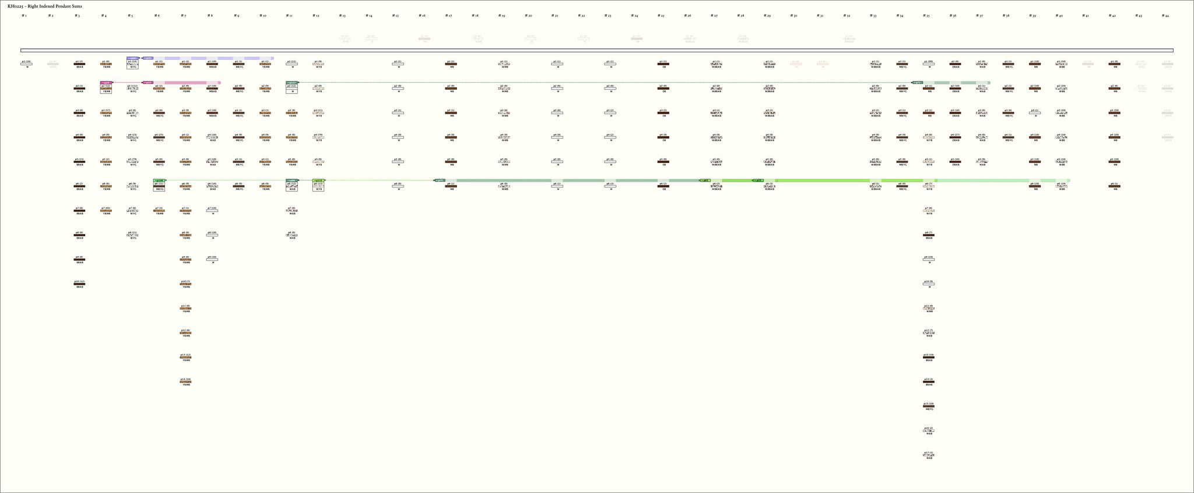This screenshot has height=493, width=1194.
Task: Select the green sum tag in column #6
Action: coord(159,180)
